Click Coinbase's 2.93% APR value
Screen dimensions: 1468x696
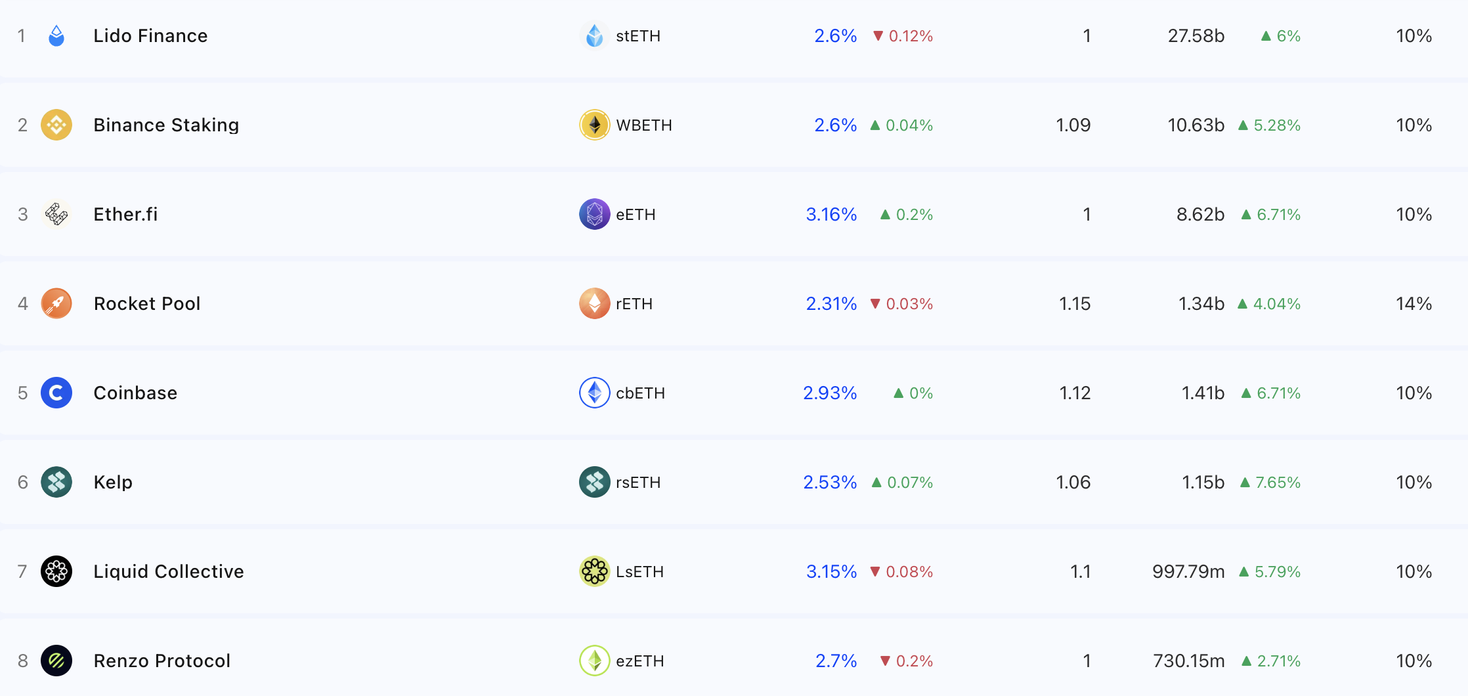(830, 393)
